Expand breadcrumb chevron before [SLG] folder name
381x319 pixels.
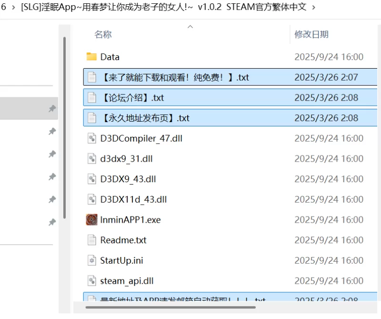coord(13,8)
